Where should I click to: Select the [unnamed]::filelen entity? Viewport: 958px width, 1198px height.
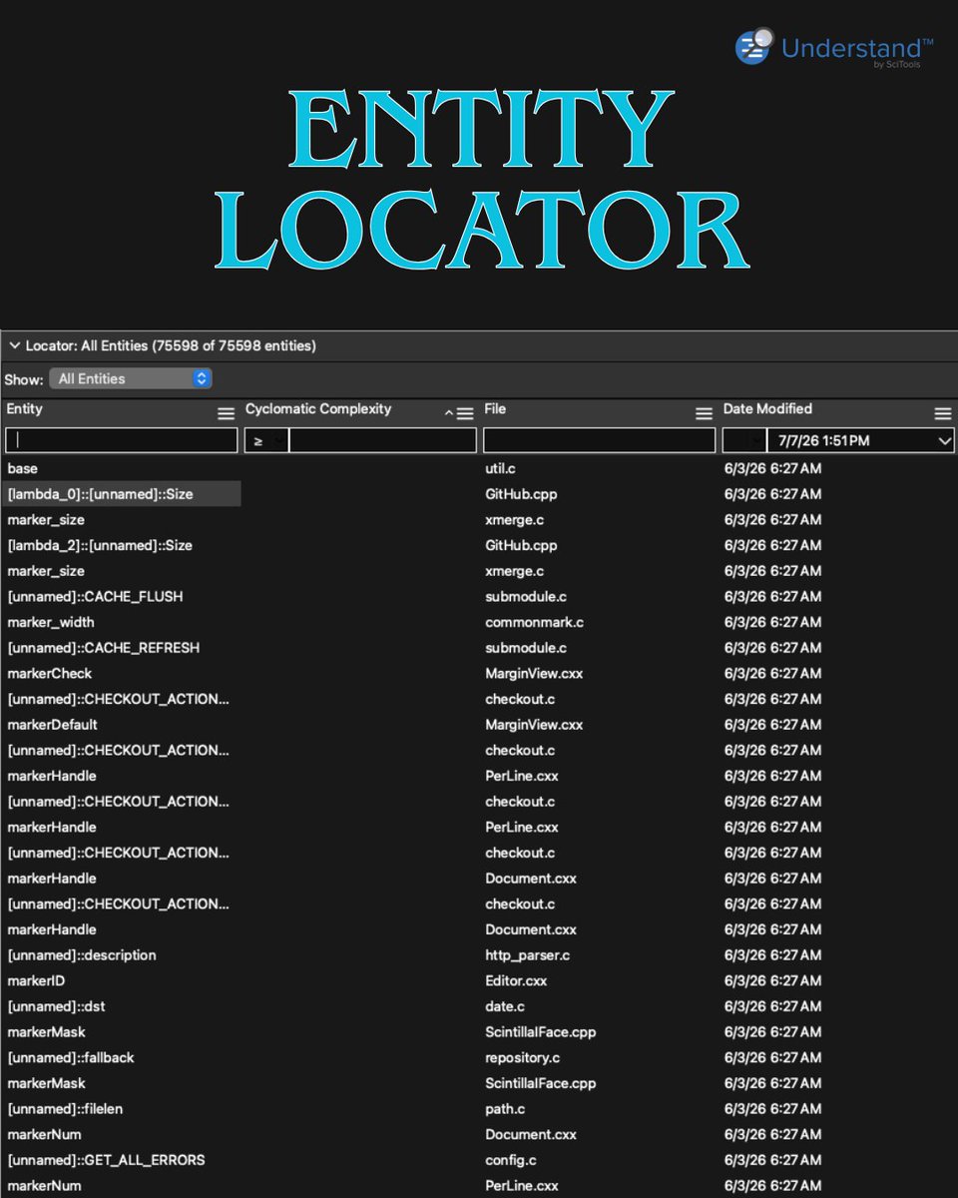coord(65,1109)
